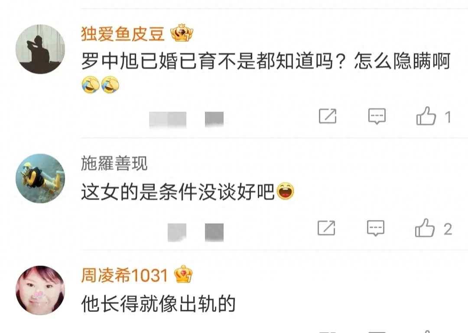Tap the like count 2 on 施羅善现's comment
The height and width of the screenshot is (333, 468).
coord(447,229)
